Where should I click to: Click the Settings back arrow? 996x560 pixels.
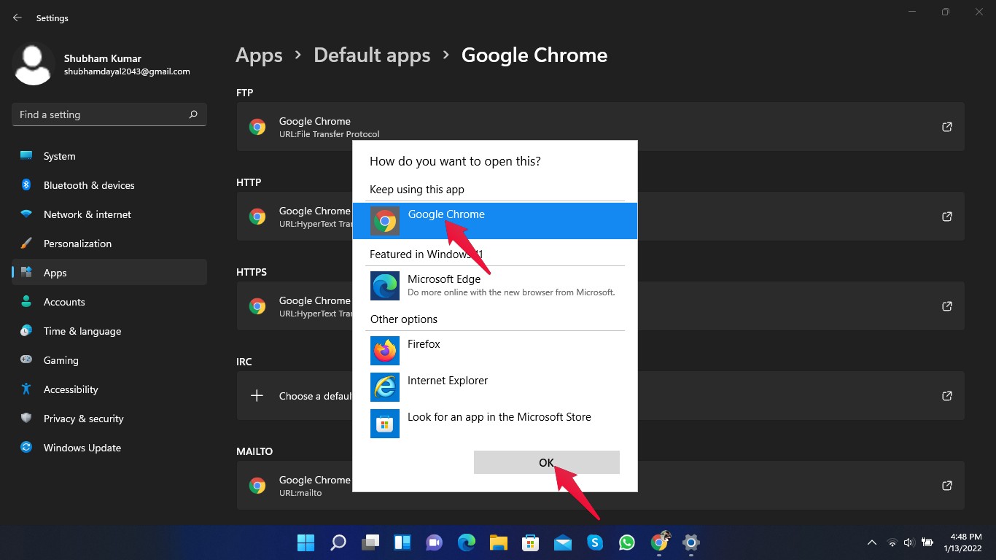pyautogui.click(x=17, y=17)
